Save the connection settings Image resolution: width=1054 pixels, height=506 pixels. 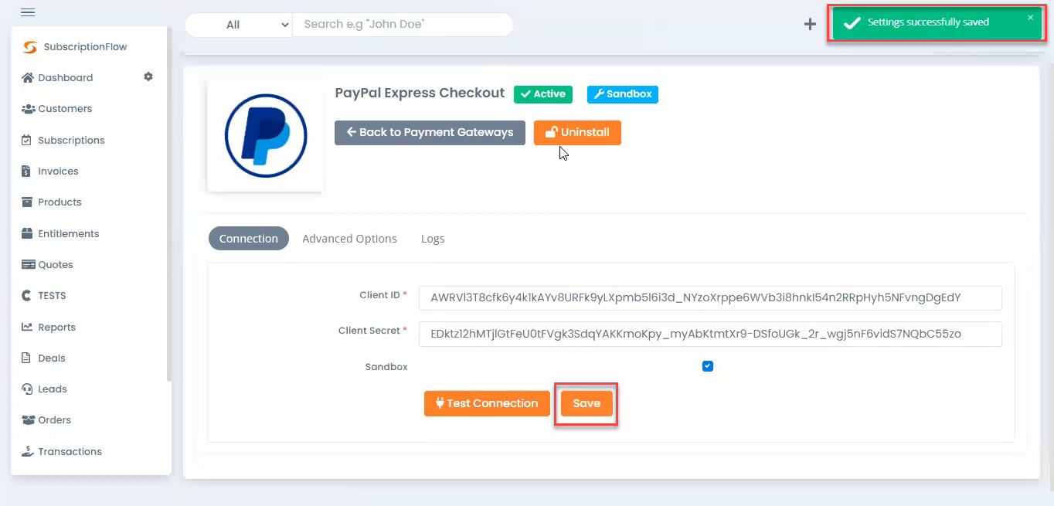coord(586,403)
